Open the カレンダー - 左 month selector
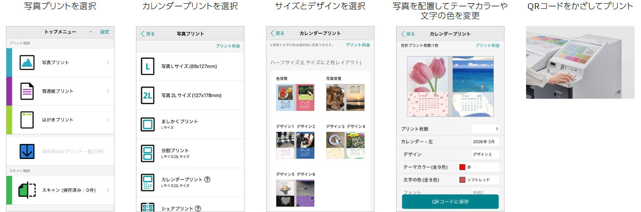 [485, 142]
